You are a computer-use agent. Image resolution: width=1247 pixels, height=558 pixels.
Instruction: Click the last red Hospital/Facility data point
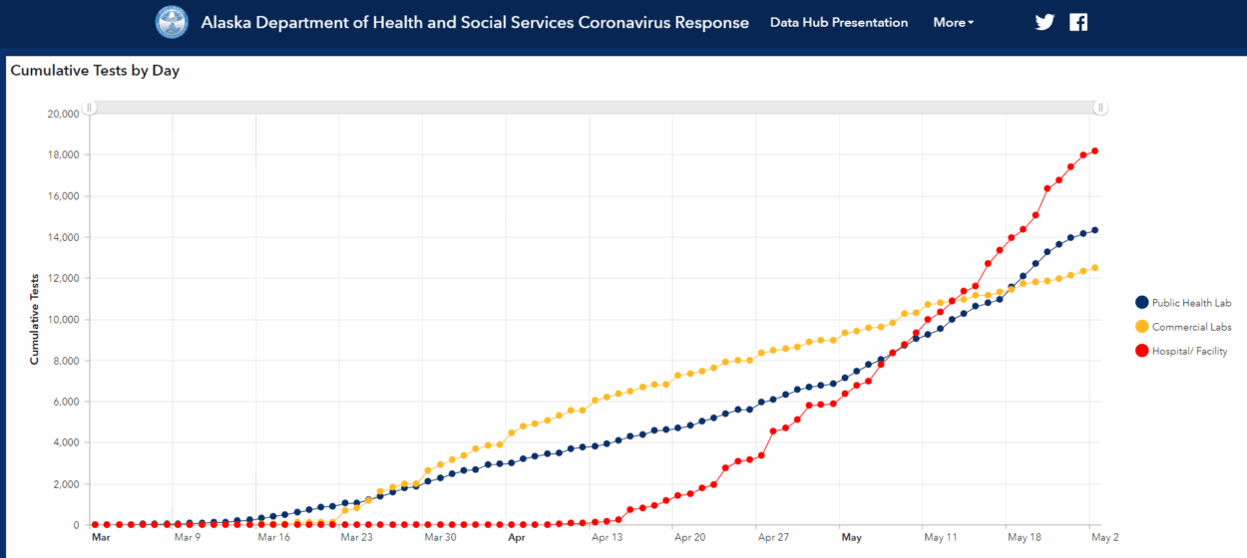[x=1094, y=151]
